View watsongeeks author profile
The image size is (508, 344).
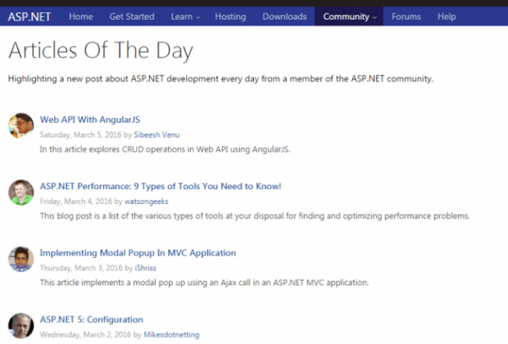pyautogui.click(x=146, y=201)
